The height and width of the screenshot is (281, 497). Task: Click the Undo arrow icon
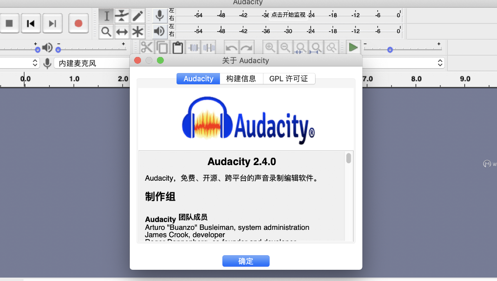(231, 47)
